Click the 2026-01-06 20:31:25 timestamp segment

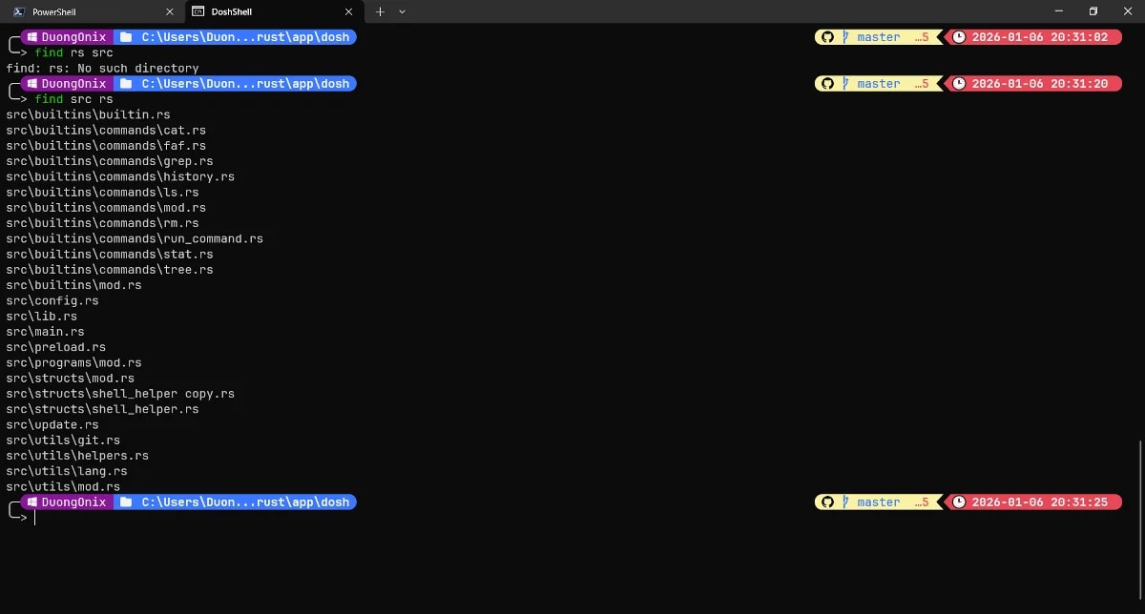(x=1040, y=501)
